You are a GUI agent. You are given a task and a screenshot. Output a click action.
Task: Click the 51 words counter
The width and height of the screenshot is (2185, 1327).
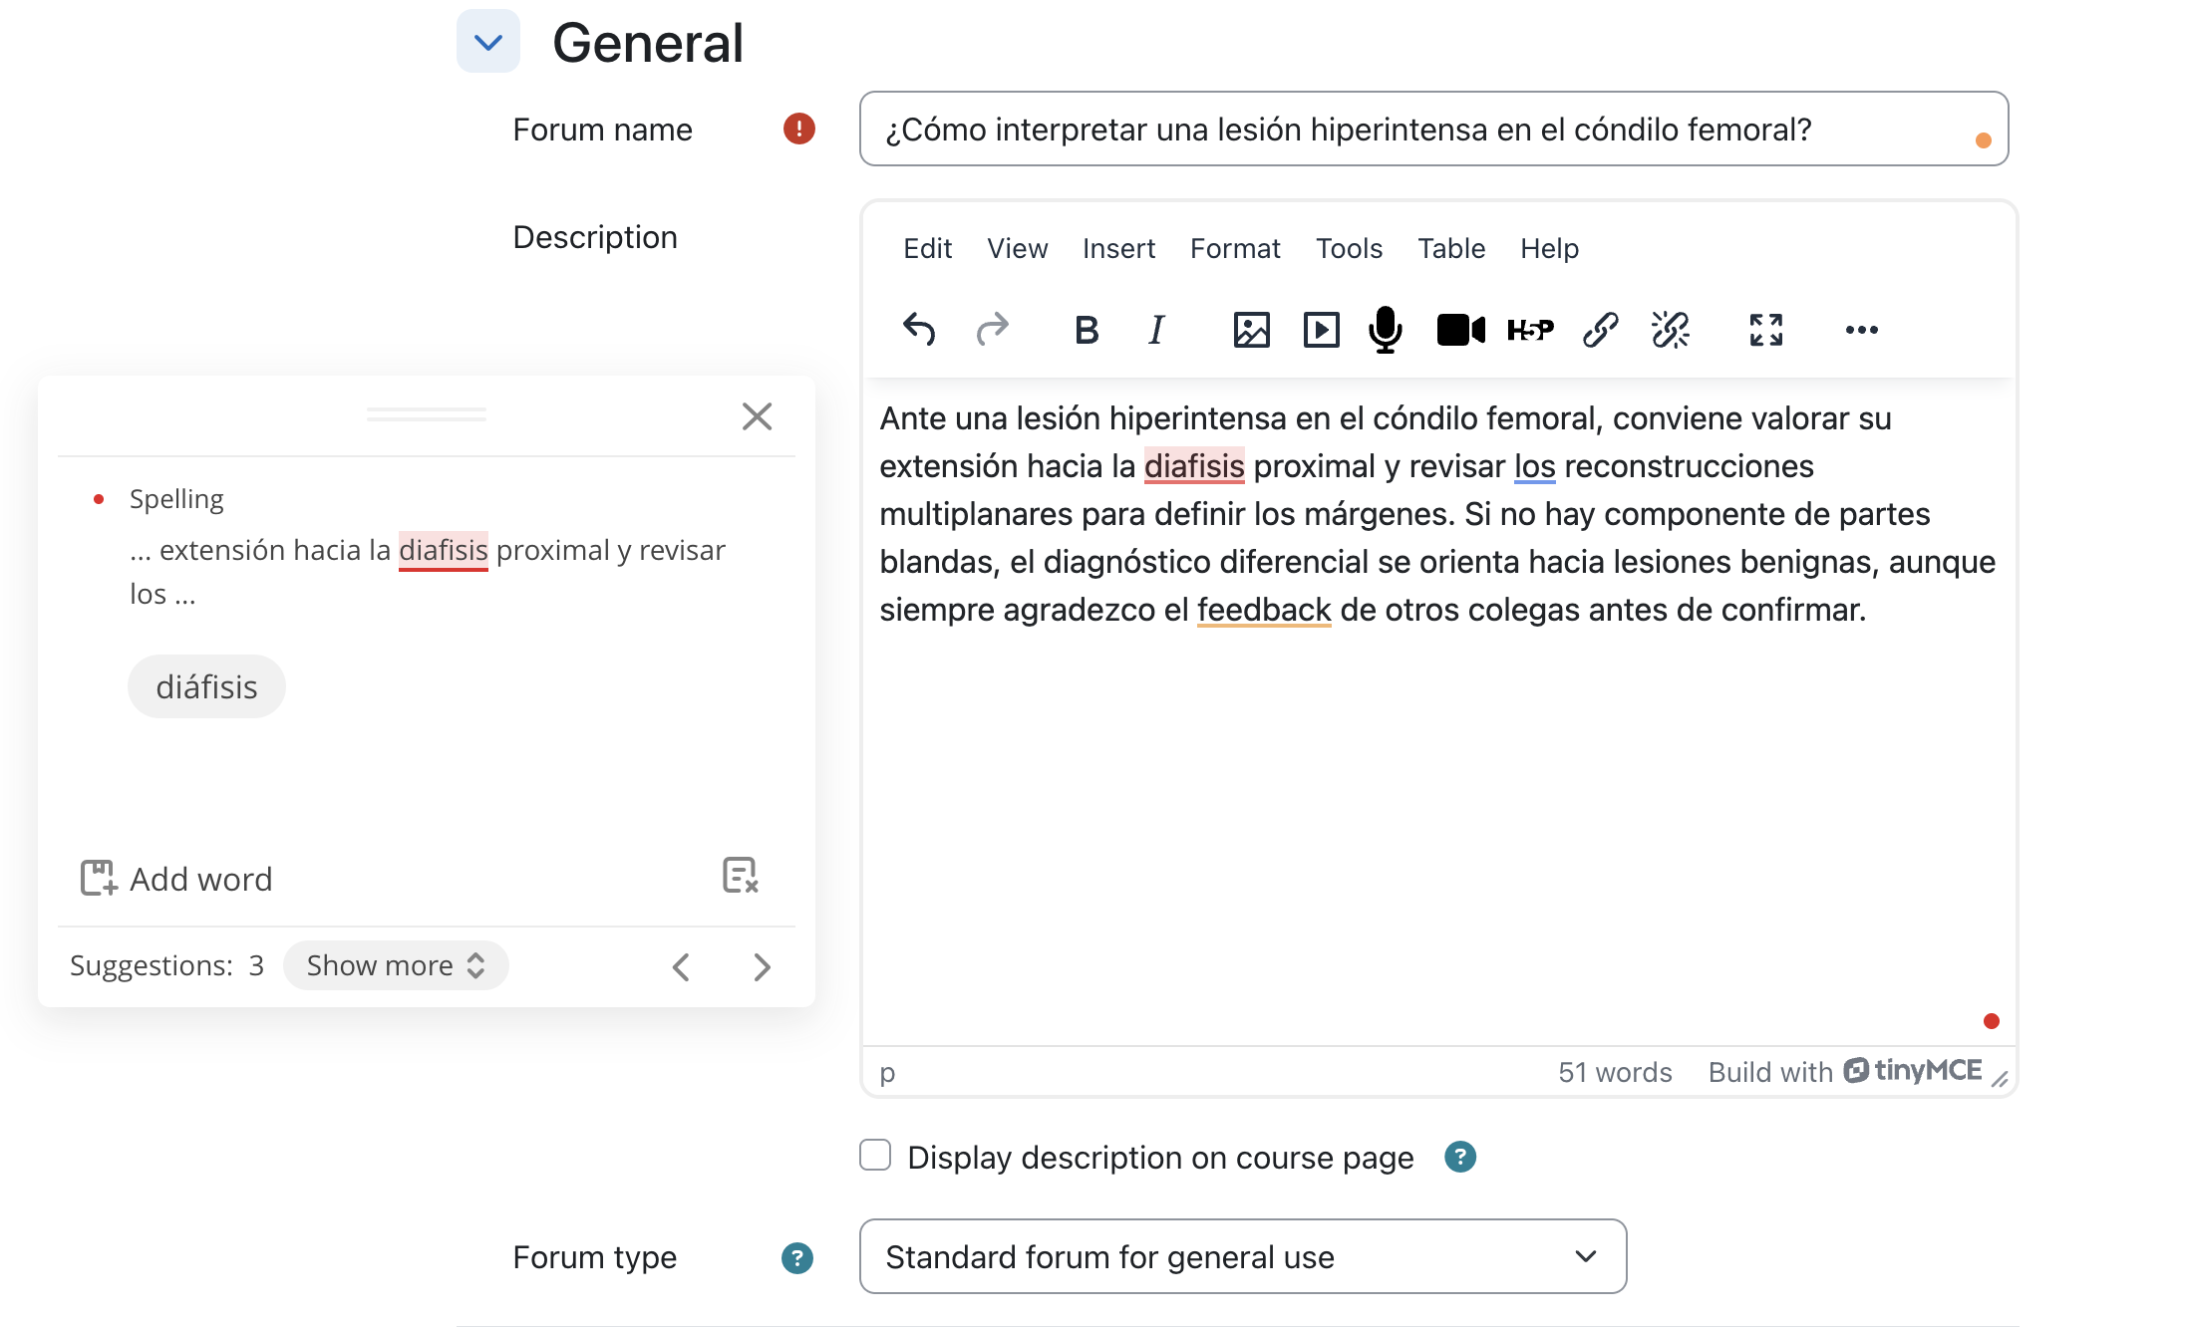point(1615,1072)
